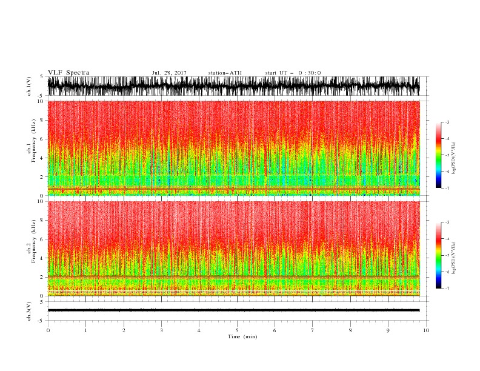This screenshot has height=371, width=480.
Task: Click the "3" tick on the time axis
Action: pyautogui.click(x=161, y=330)
